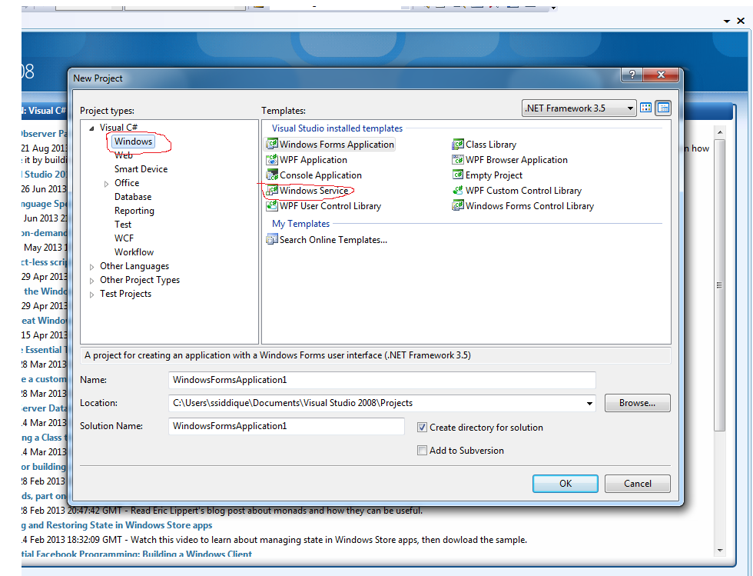
Task: Open the Location path dropdown
Action: 590,402
